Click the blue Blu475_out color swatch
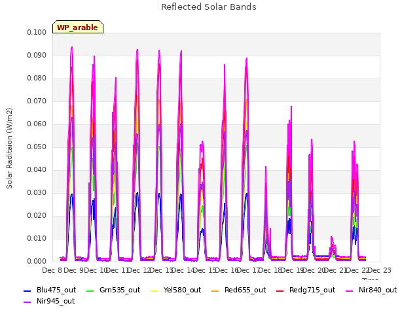The image size is (419, 314). (27, 290)
